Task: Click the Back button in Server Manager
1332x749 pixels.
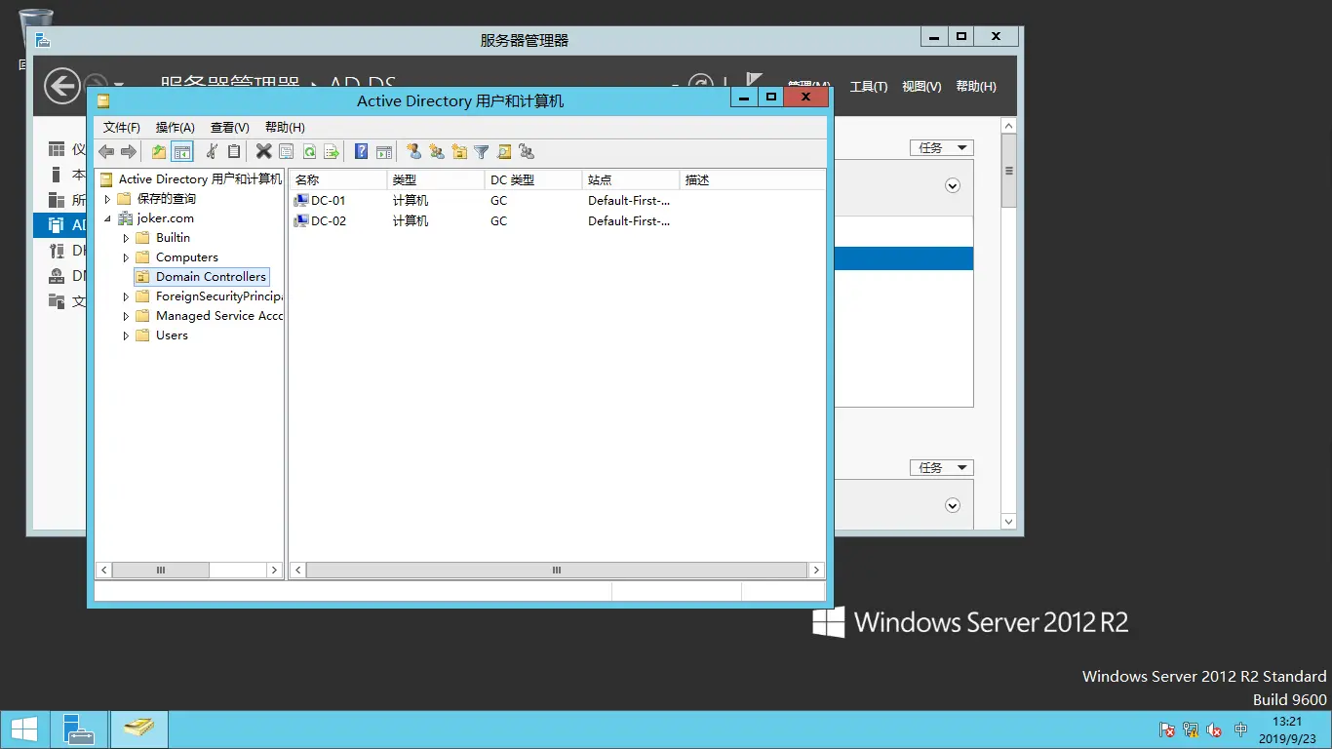Action: [x=61, y=86]
